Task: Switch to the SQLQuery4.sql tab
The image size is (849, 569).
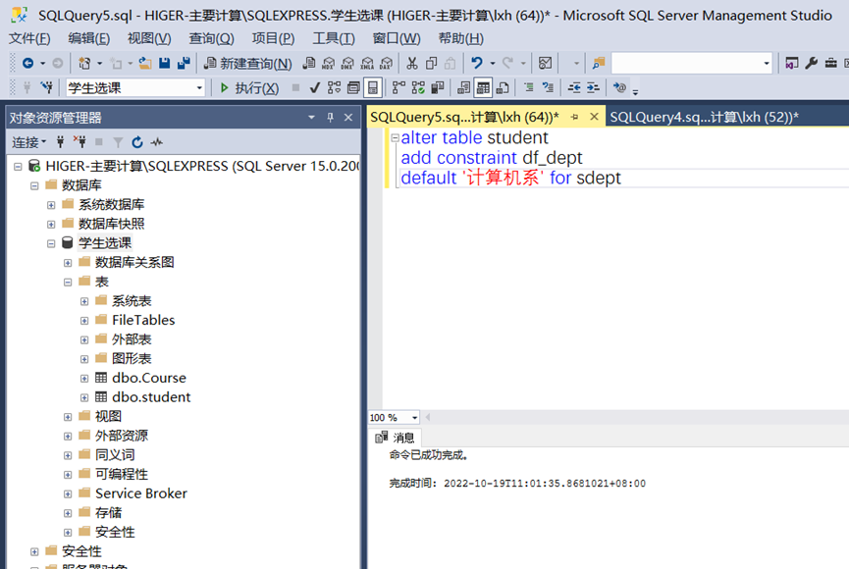Action: click(x=704, y=117)
